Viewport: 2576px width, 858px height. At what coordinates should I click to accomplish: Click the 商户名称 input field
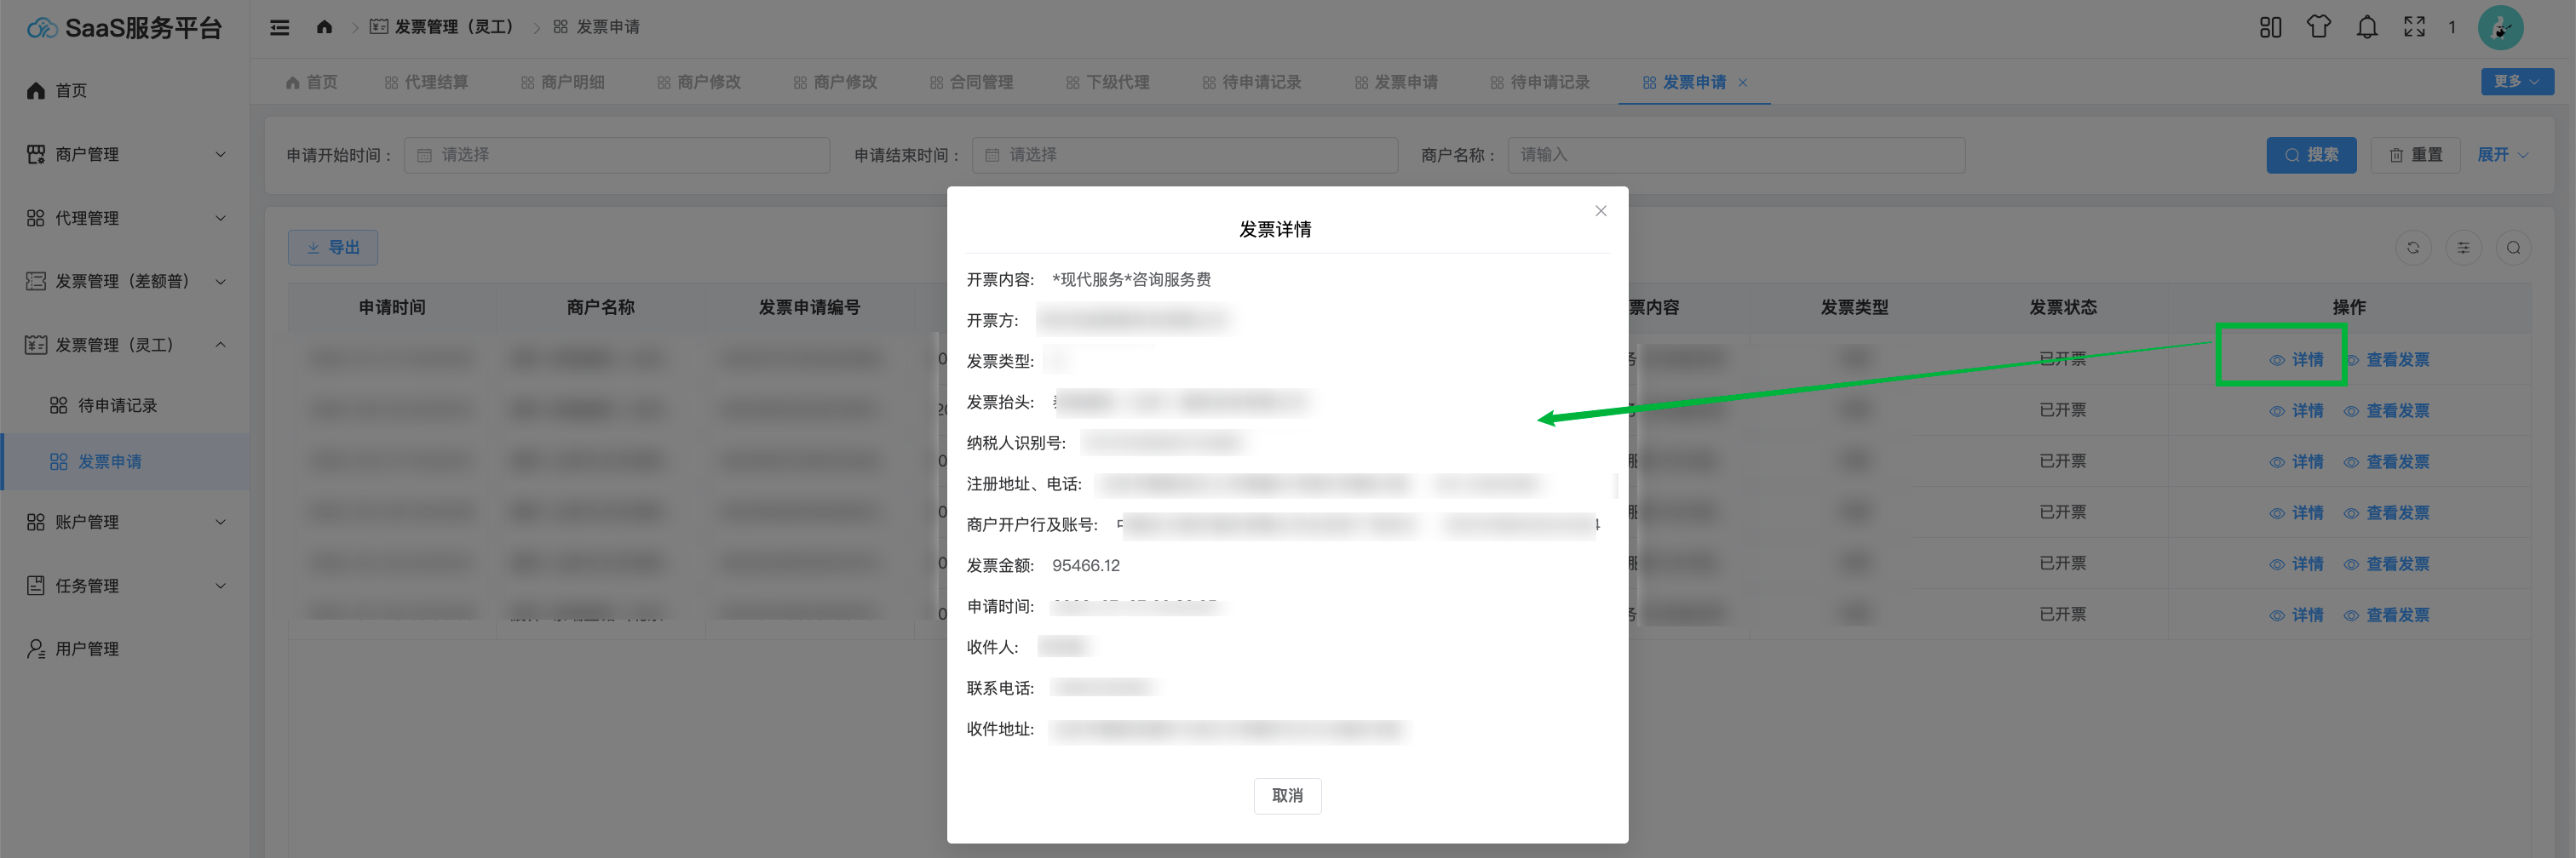tap(1735, 155)
